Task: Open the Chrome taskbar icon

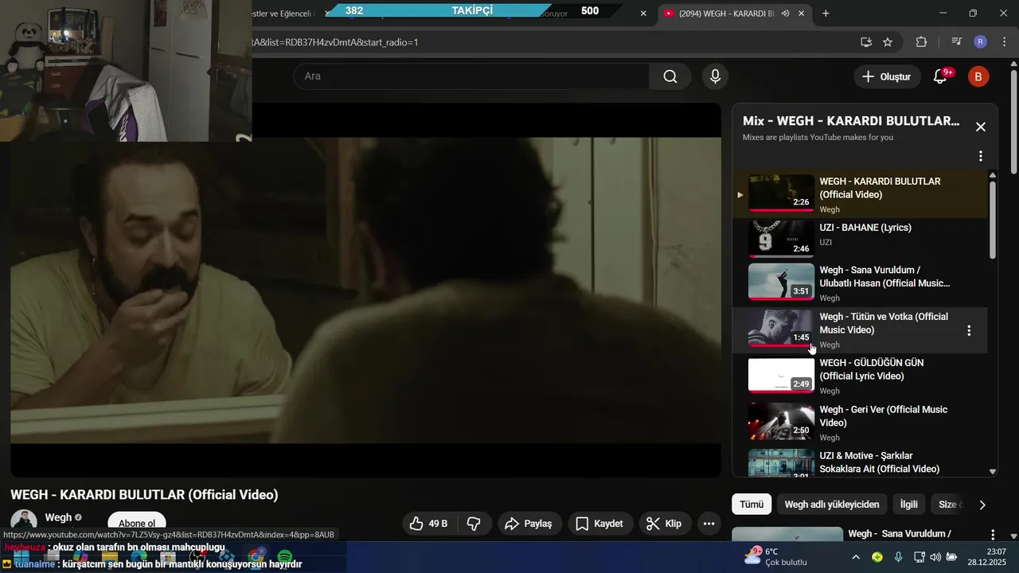Action: tap(256, 557)
